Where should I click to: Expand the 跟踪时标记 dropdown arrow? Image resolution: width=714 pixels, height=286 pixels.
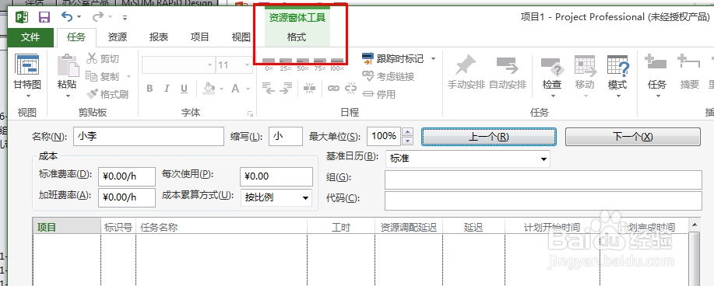pos(433,58)
